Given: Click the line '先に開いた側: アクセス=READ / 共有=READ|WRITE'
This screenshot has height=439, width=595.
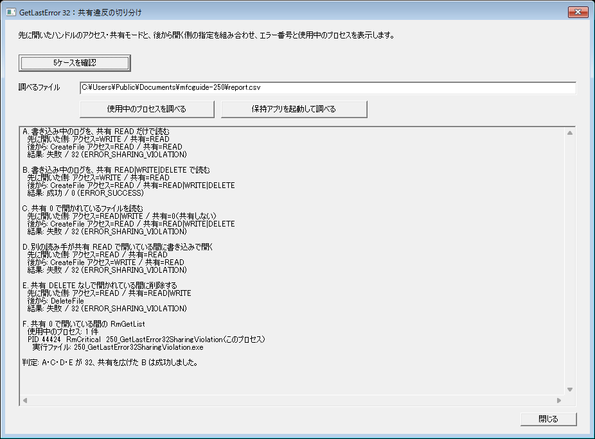Looking at the screenshot, I should [x=109, y=293].
